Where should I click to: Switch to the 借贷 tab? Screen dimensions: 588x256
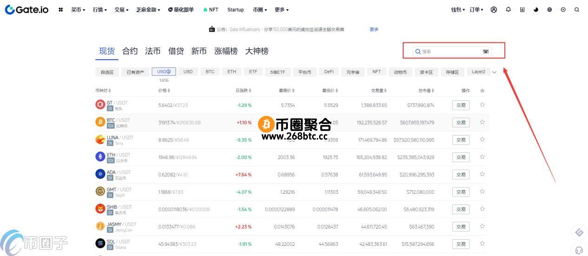(x=176, y=51)
